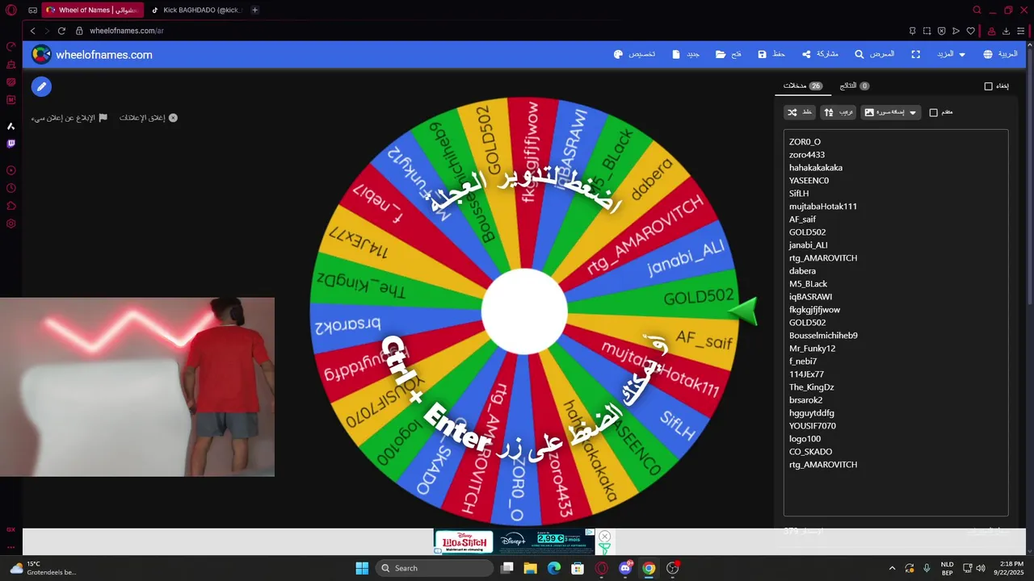The height and width of the screenshot is (581, 1034).
Task: Switch to the Wheel of Names browser tab
Action: (x=91, y=10)
